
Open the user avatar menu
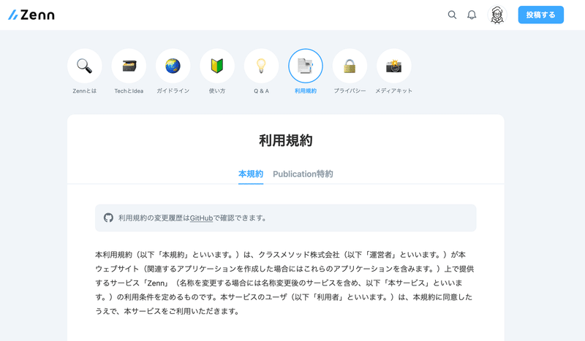tap(497, 15)
